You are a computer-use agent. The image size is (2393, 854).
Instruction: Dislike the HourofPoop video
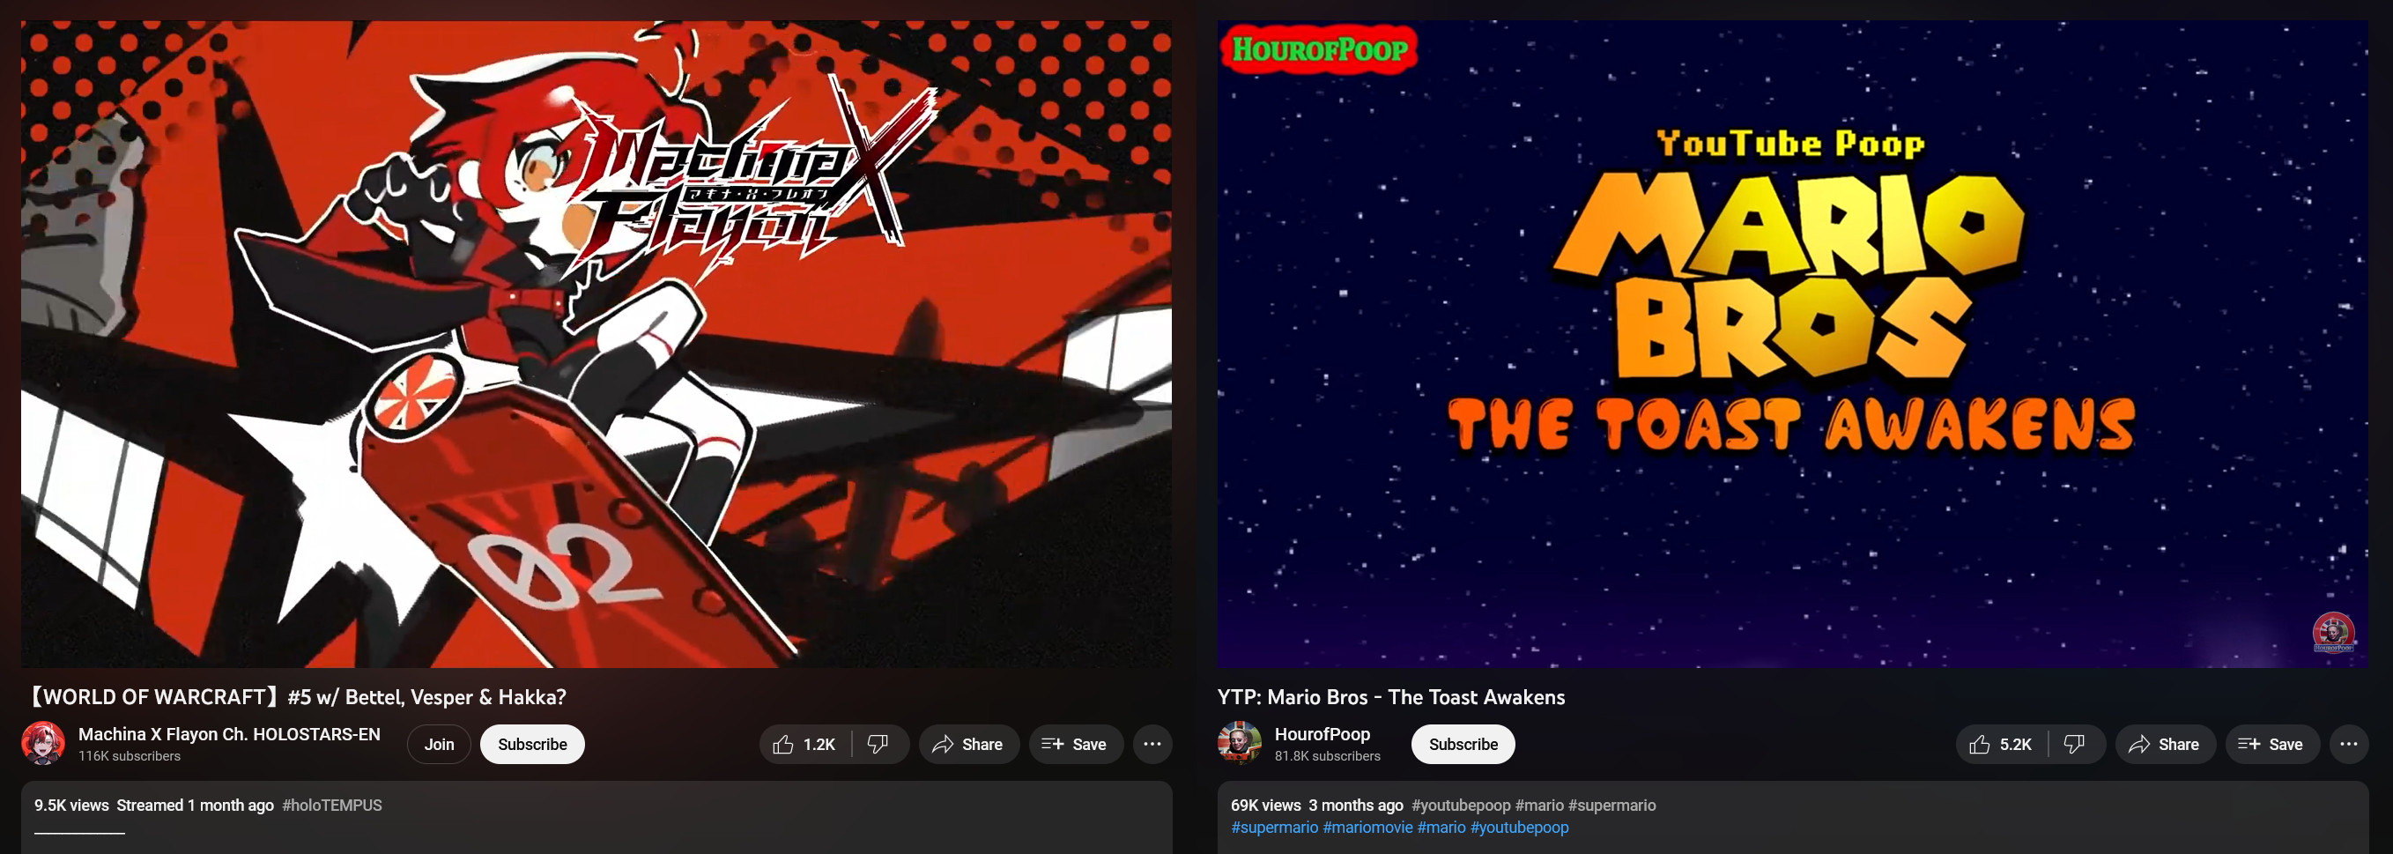tap(2075, 745)
